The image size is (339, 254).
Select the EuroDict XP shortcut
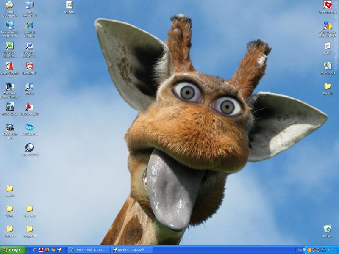29,66
